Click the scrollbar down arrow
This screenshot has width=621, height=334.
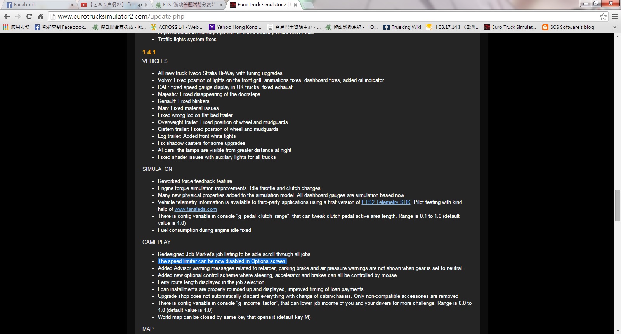(618, 331)
